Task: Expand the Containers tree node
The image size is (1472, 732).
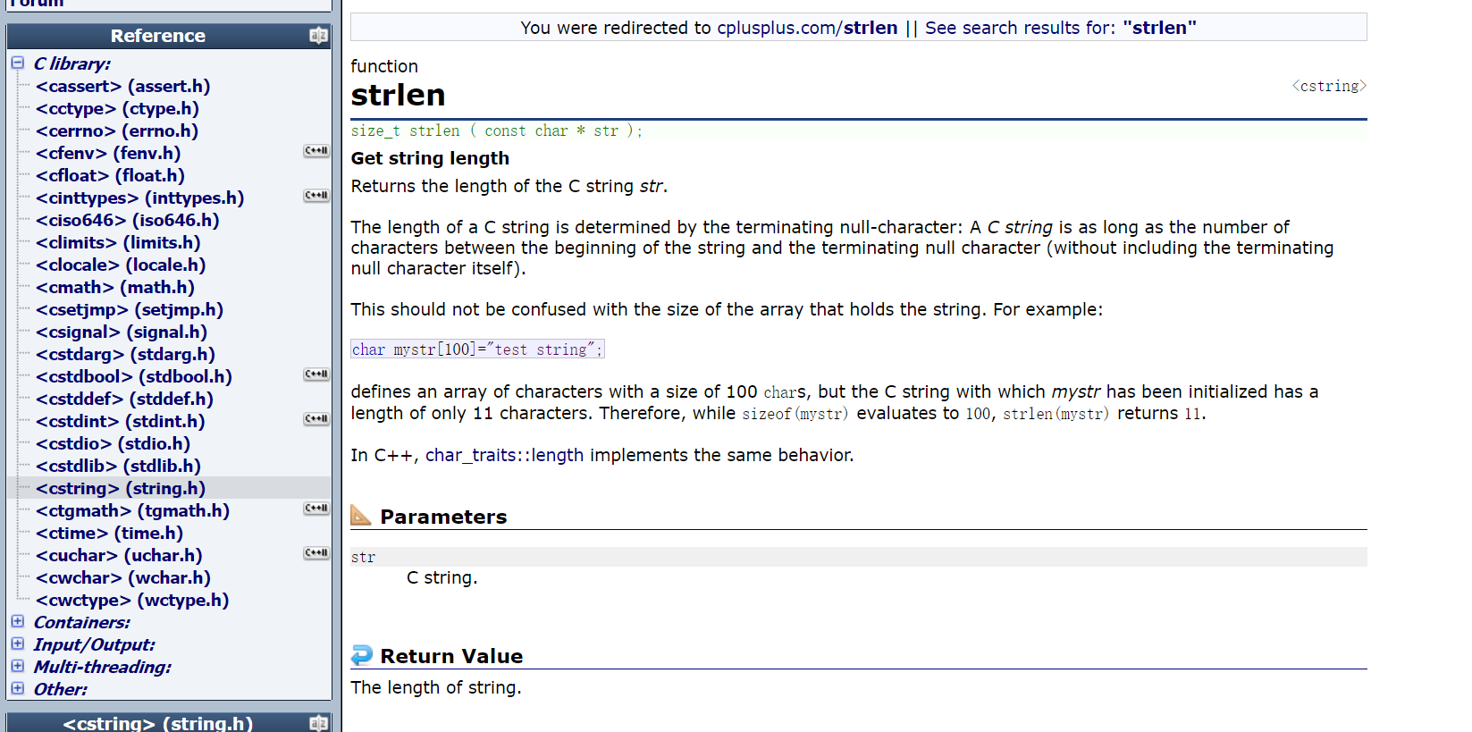Action: click(x=18, y=621)
